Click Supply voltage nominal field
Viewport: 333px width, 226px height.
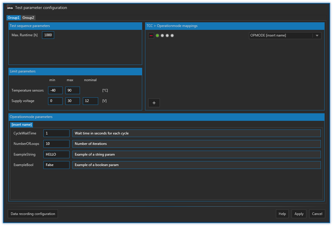(x=90, y=101)
